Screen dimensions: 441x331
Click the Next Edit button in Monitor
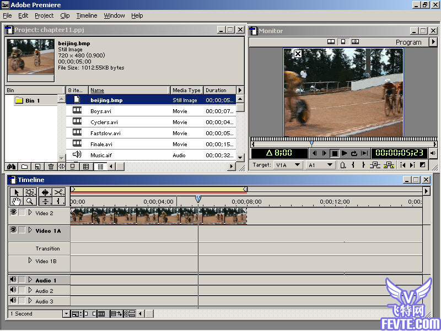412,165
